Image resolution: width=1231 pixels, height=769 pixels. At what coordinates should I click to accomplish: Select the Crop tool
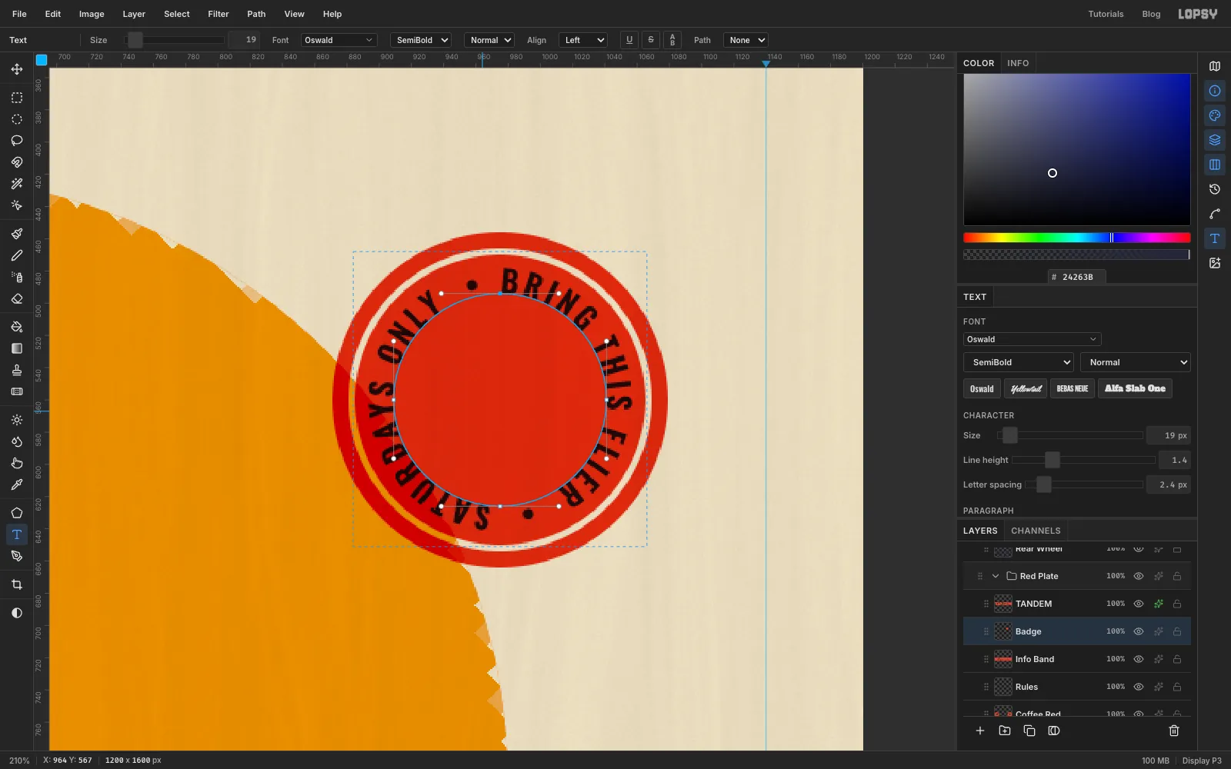pyautogui.click(x=17, y=584)
